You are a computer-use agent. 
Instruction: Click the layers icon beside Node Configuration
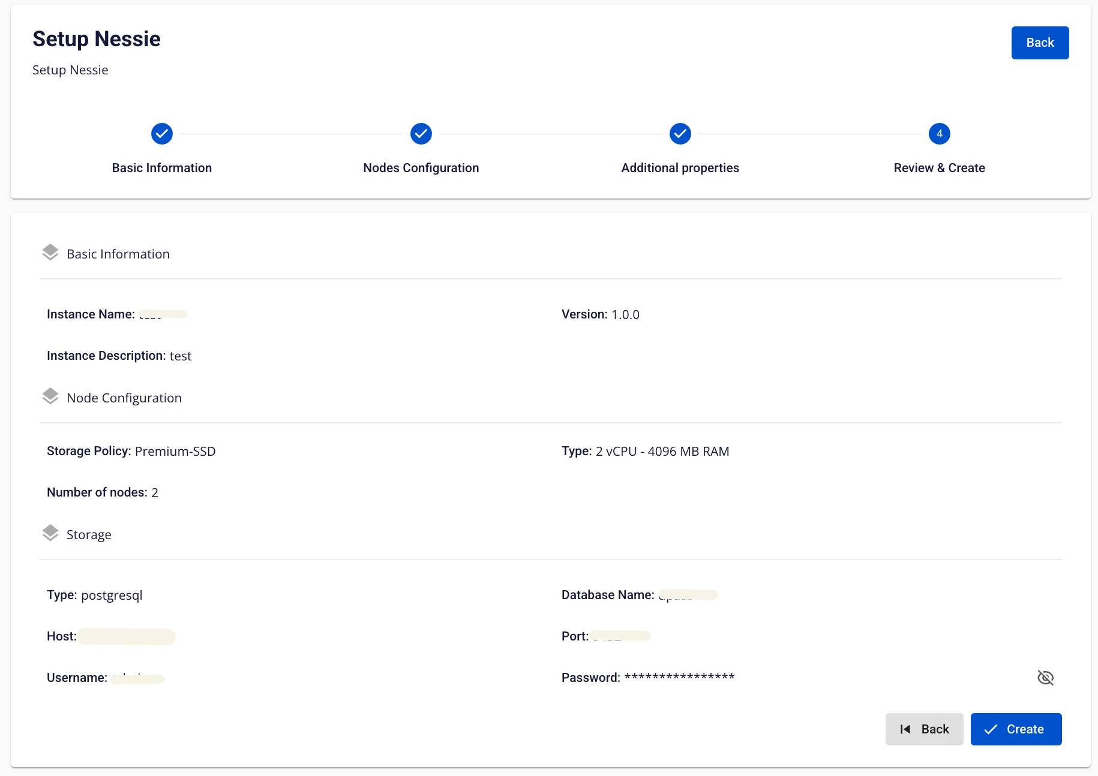50,396
